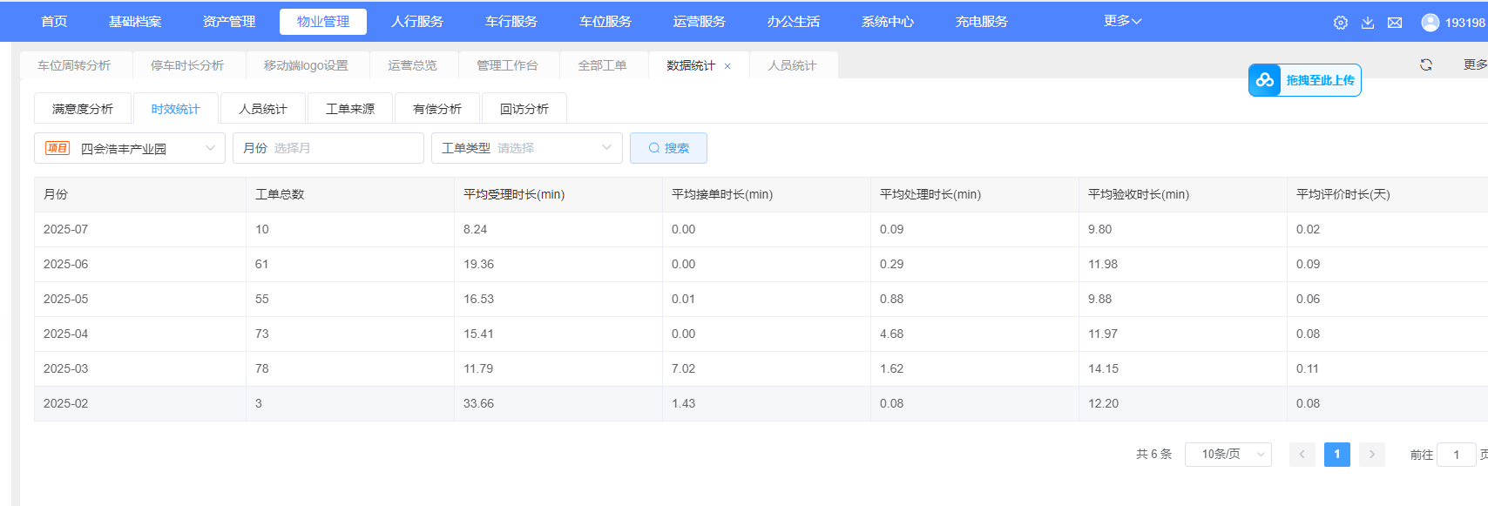Go to previous page arrow
This screenshot has height=506, width=1488.
(x=1302, y=455)
